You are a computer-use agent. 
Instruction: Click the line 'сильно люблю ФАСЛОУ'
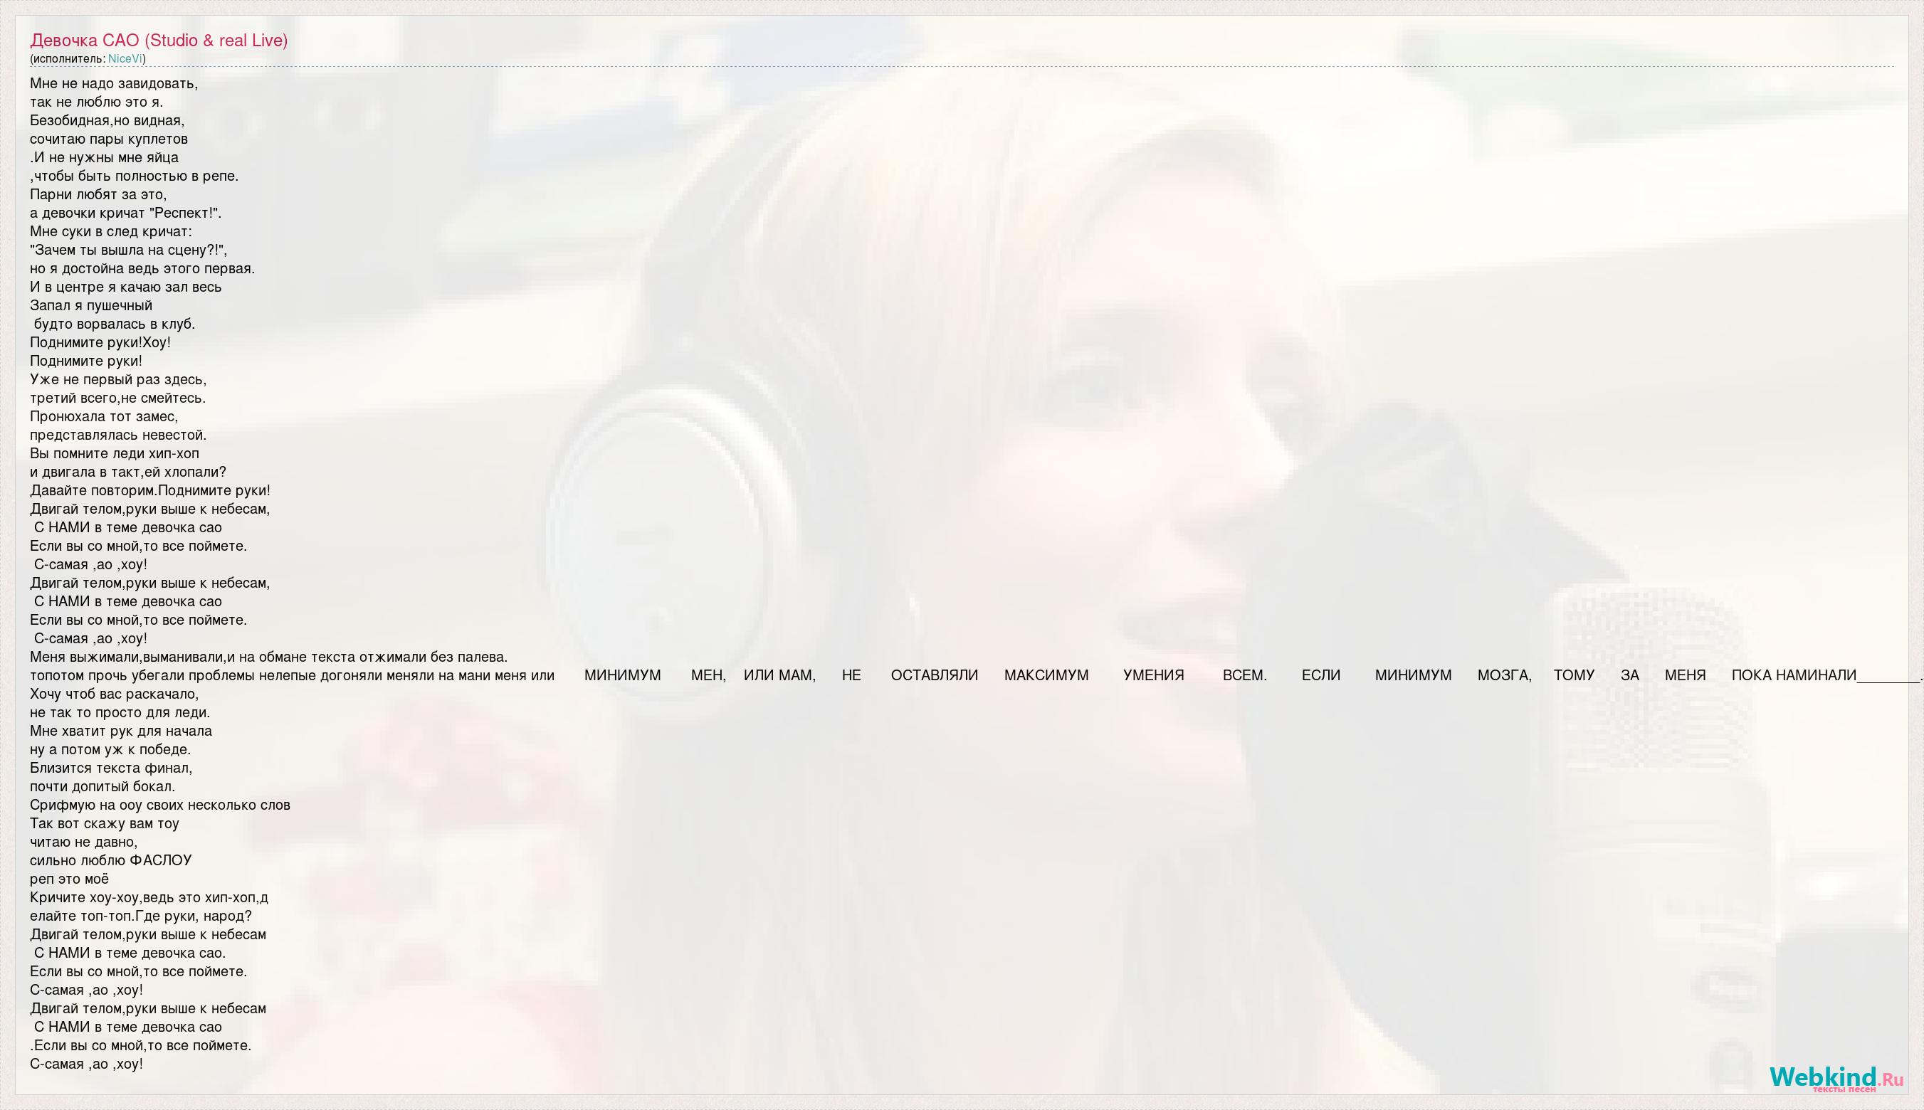[110, 861]
